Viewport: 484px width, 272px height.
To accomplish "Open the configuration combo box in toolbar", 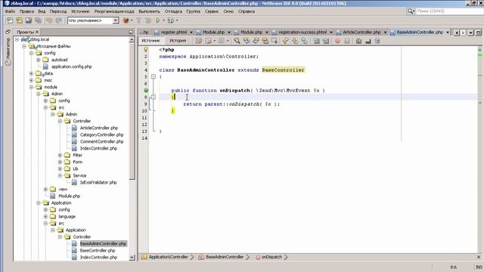I will coord(93,20).
